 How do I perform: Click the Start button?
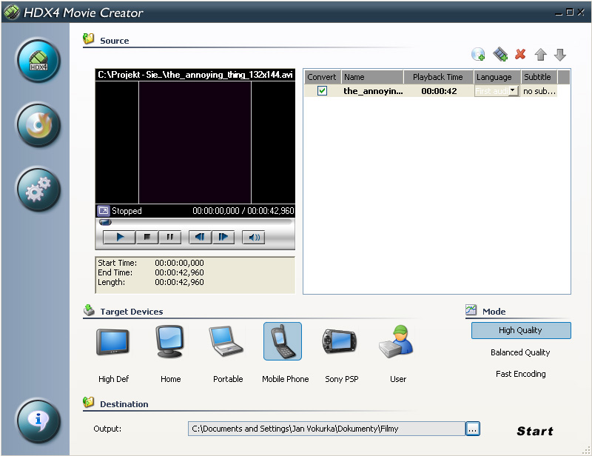(535, 431)
